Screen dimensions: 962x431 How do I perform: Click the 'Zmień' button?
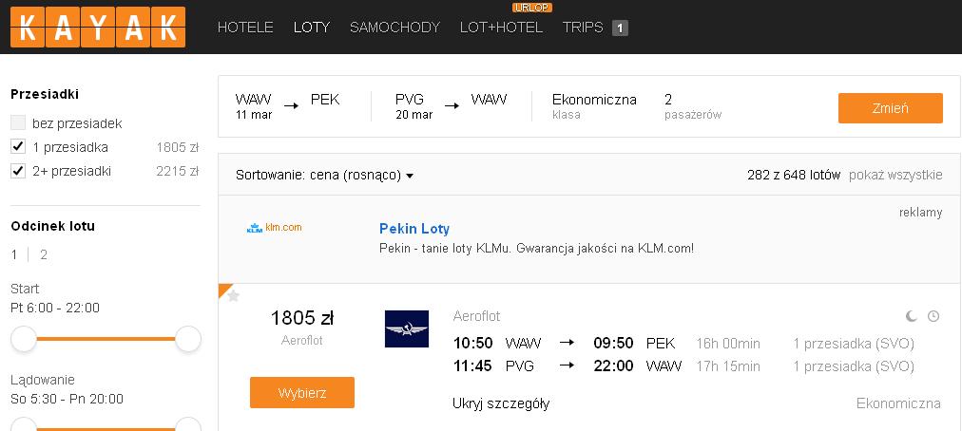[890, 108]
